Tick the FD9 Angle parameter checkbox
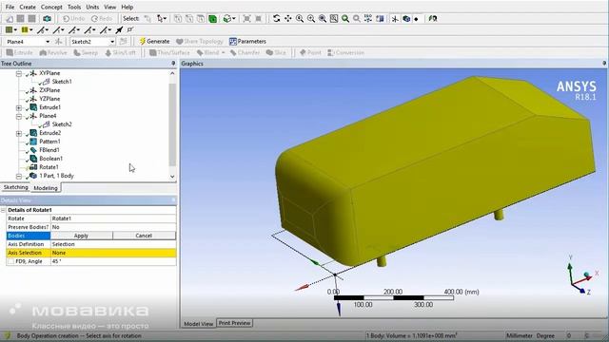Viewport: 609px width, 342px height. coord(10,262)
